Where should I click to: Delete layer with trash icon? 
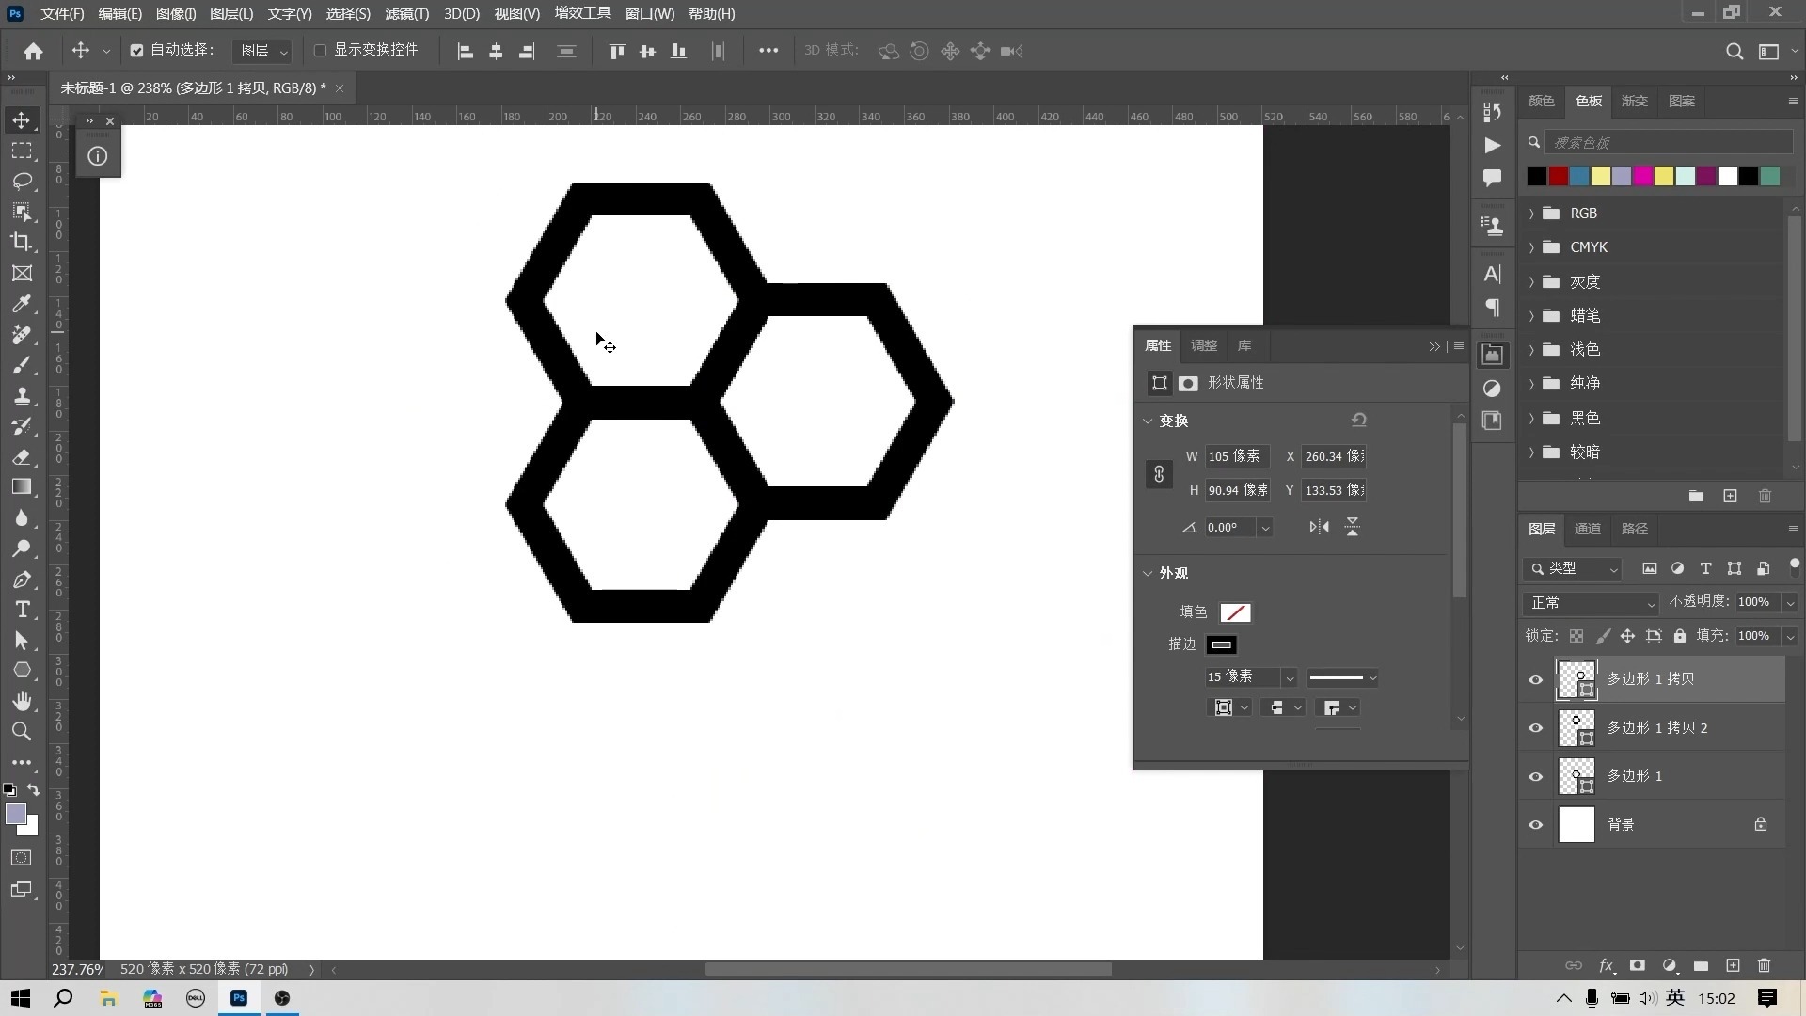pos(1764,965)
